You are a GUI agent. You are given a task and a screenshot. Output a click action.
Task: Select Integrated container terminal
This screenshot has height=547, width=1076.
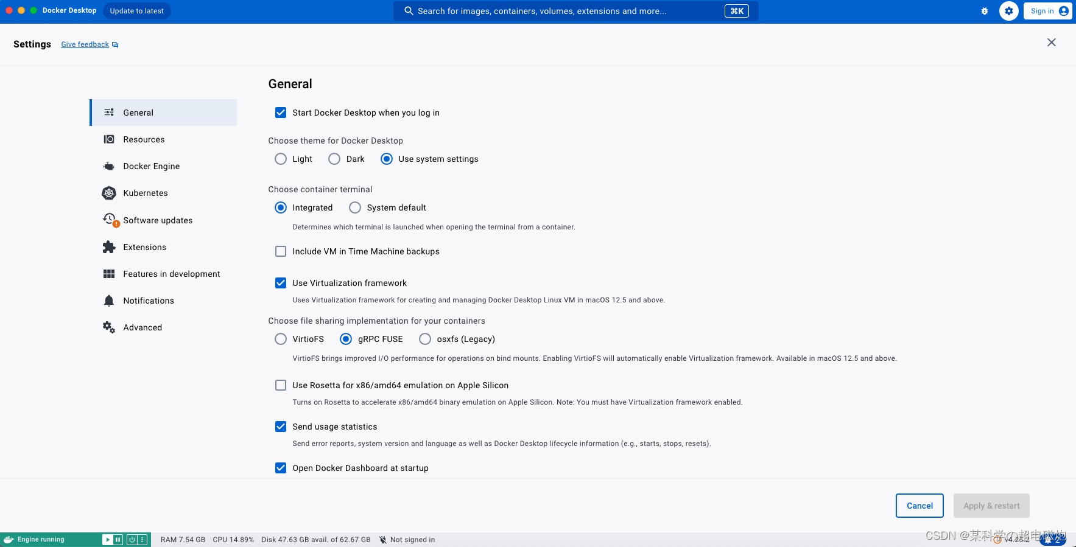click(x=281, y=207)
